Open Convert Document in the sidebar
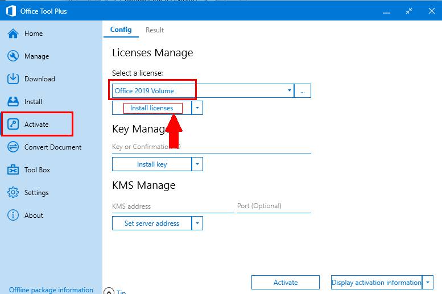This screenshot has height=294, width=442. pos(53,147)
